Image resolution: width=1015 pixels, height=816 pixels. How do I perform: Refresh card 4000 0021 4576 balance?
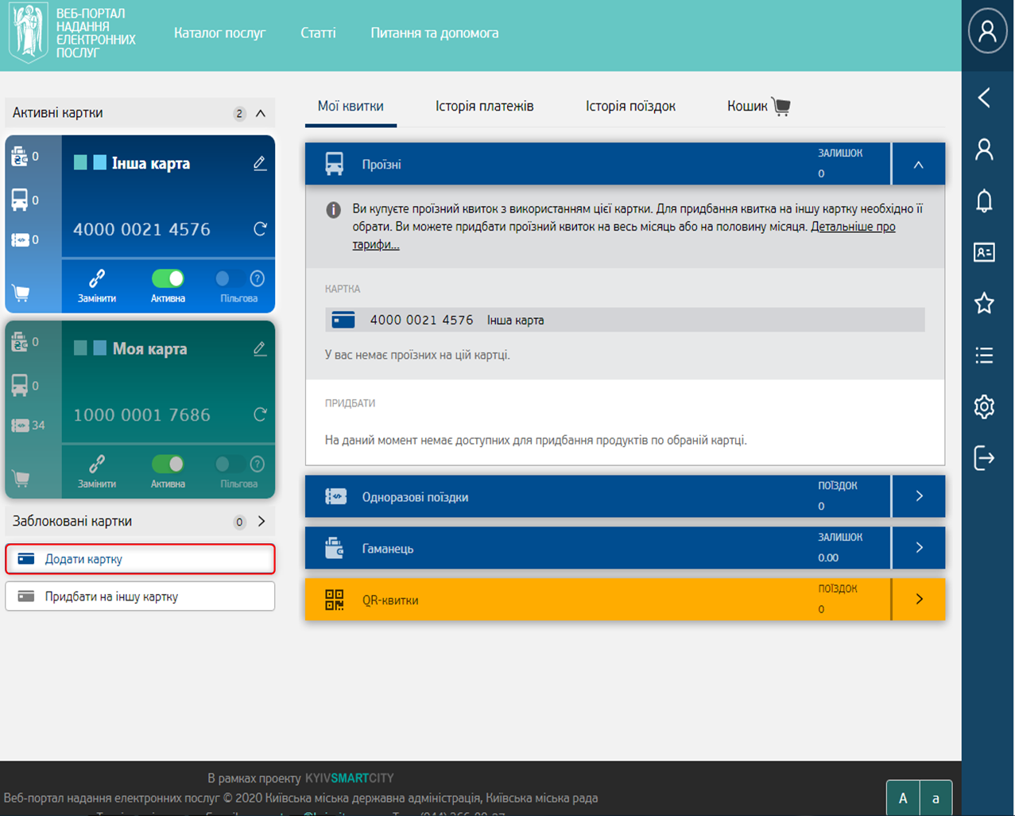point(260,229)
